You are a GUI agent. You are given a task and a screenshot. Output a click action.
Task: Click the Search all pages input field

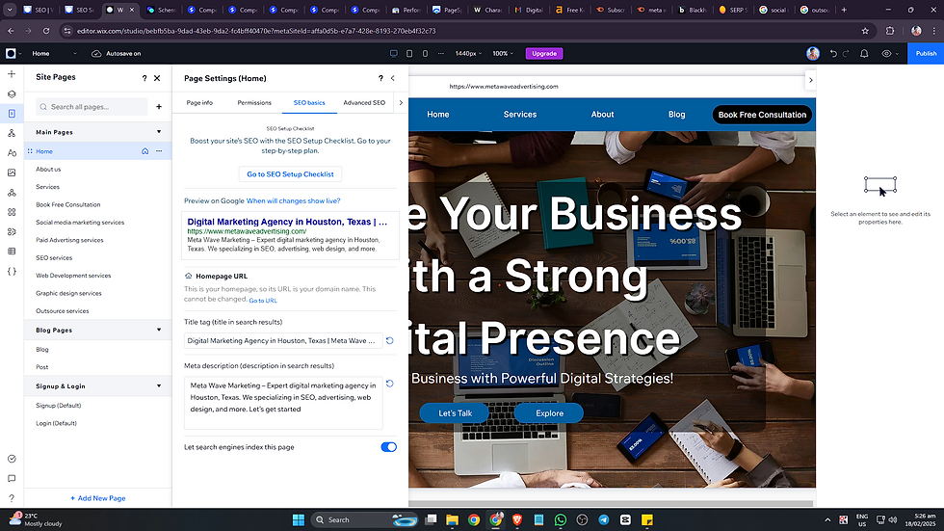tap(92, 107)
